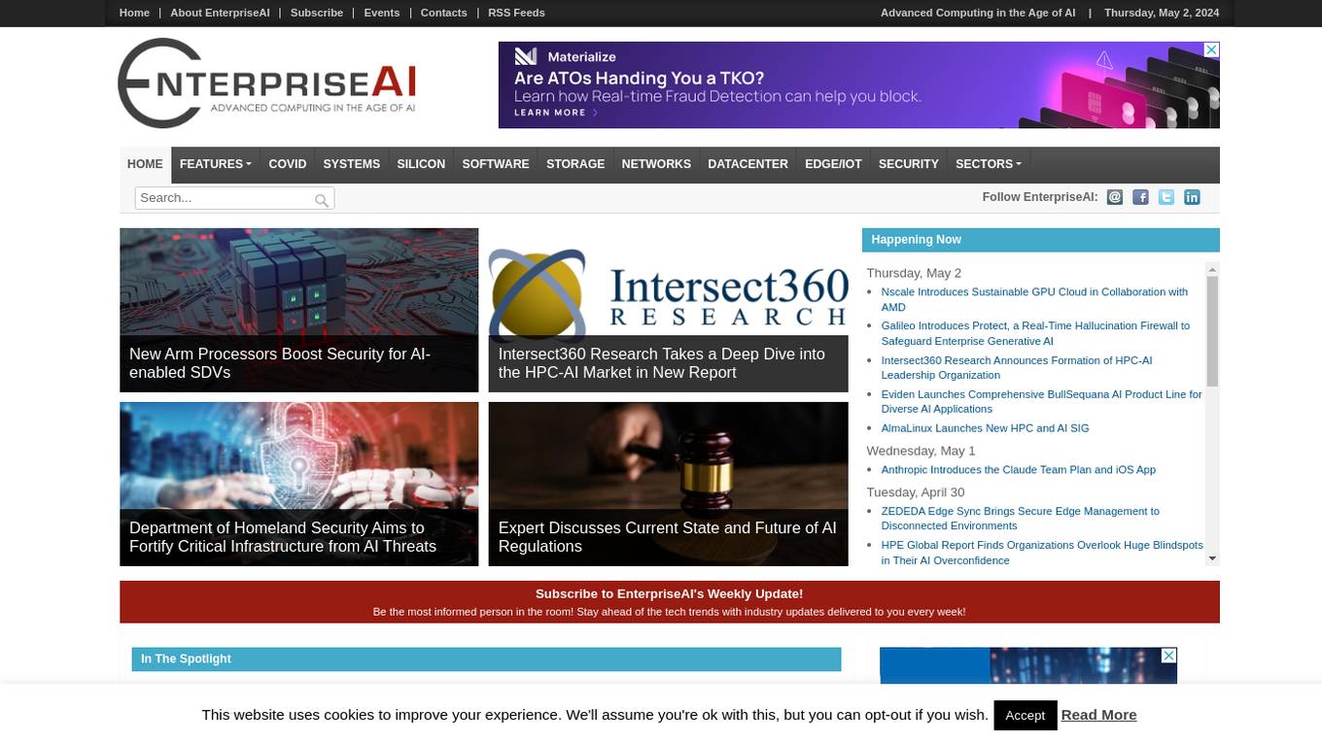Screen dimensions: 1322x742
Task: Open Nscale Sustainable GPU Cloud news
Action: tap(1034, 299)
